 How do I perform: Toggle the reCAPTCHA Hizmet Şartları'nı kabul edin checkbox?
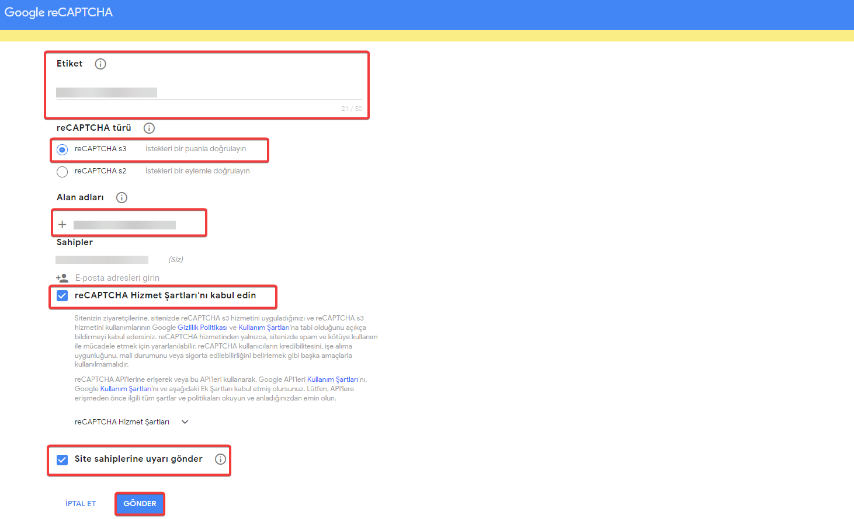click(x=63, y=296)
